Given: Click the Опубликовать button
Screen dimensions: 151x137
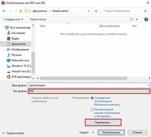Looking at the screenshot, I should (111, 132).
